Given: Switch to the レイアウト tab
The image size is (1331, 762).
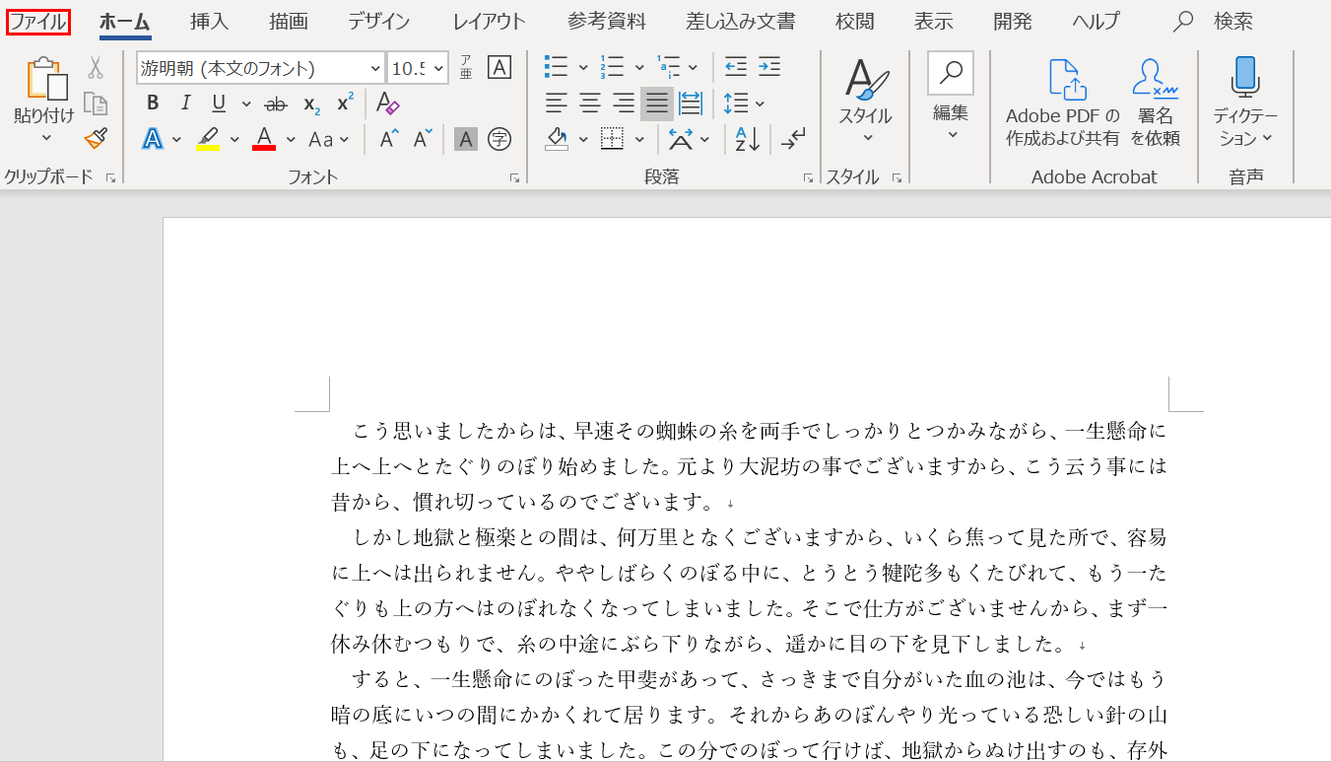Looking at the screenshot, I should click(489, 21).
